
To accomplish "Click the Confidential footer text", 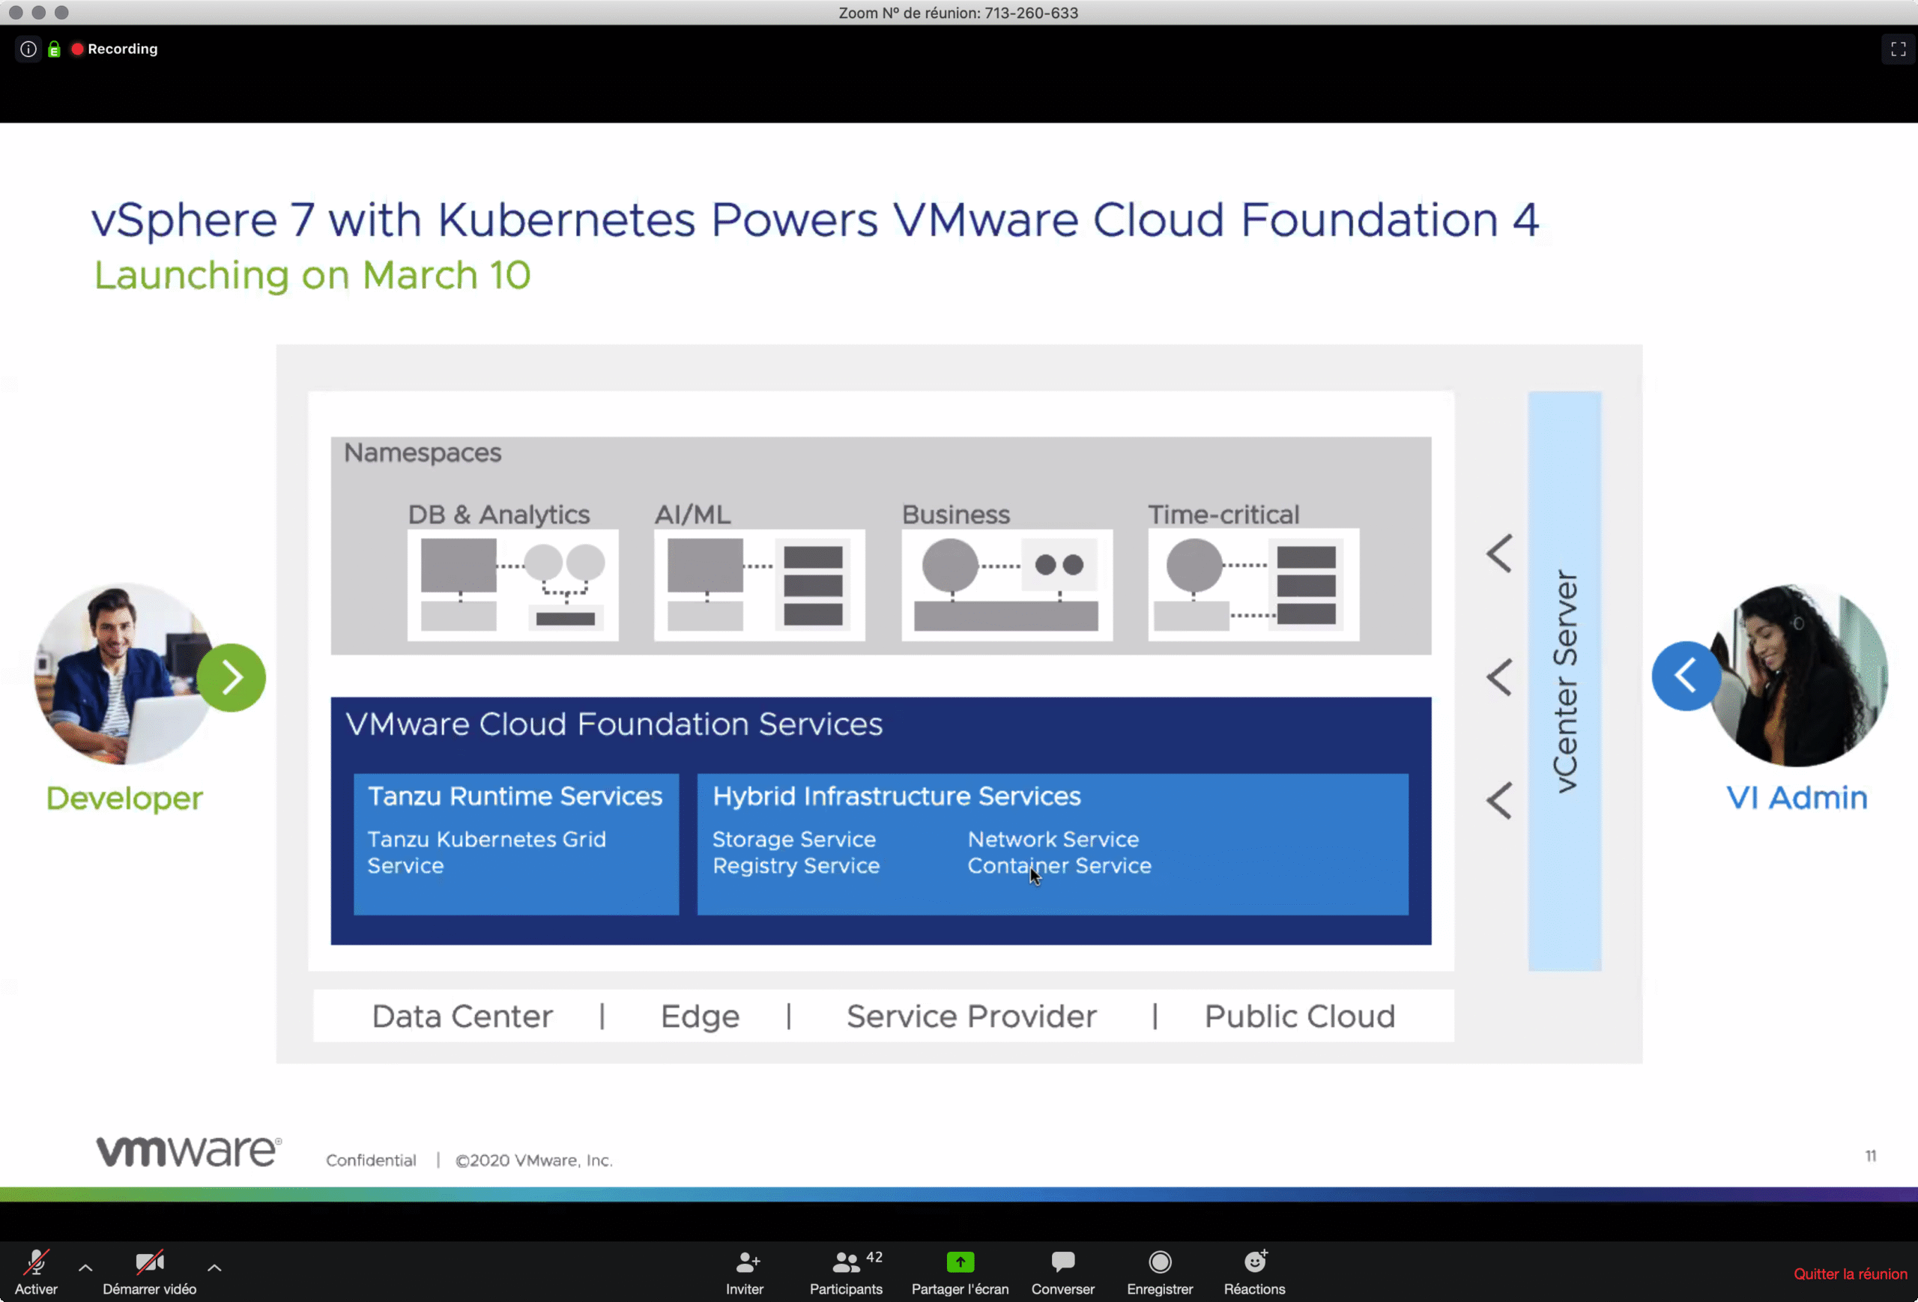I will [x=371, y=1160].
